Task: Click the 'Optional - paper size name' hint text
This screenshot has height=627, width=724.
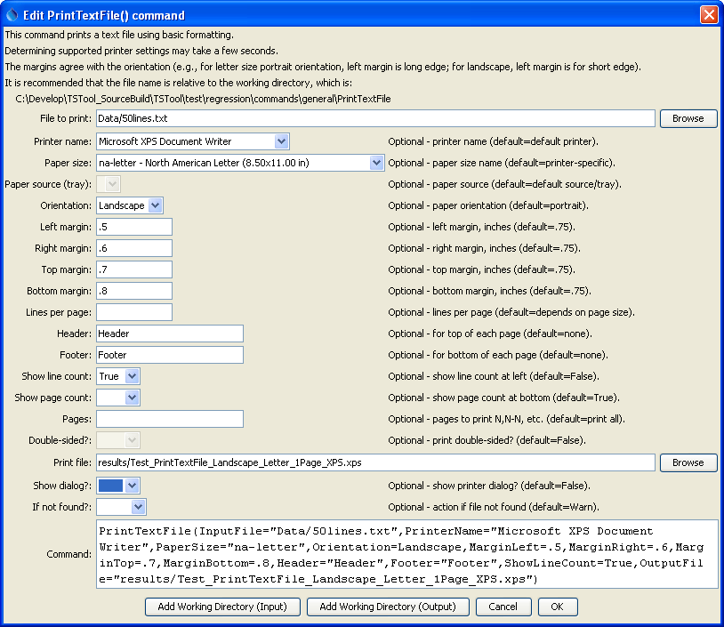Action: (x=502, y=163)
